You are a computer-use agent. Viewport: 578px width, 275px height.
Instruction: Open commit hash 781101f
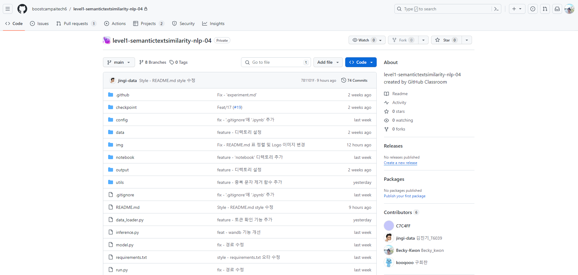(x=308, y=80)
